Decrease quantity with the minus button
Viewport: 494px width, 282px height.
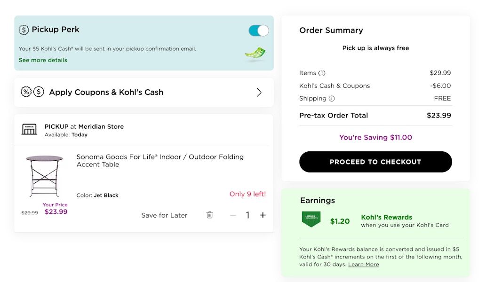(233, 215)
